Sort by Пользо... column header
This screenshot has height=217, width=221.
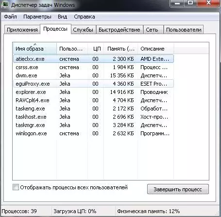(72, 48)
